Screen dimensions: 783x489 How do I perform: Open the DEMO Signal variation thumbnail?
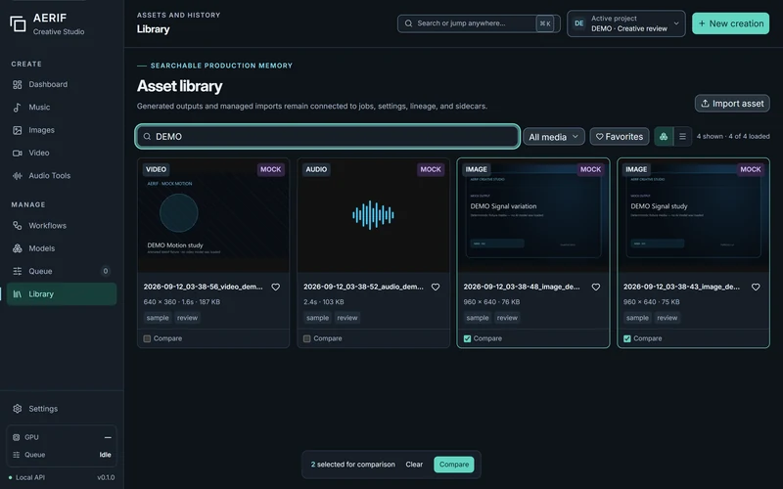pos(533,215)
